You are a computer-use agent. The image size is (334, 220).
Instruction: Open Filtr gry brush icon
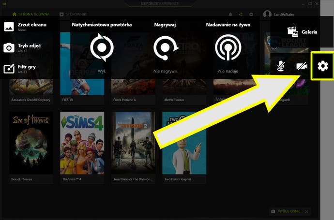pos(9,69)
